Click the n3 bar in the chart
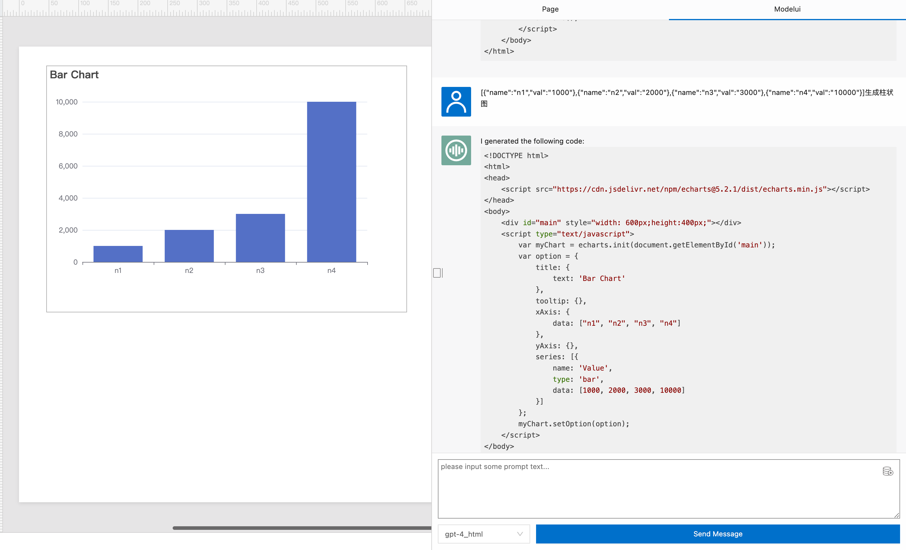This screenshot has width=906, height=550. 260,238
